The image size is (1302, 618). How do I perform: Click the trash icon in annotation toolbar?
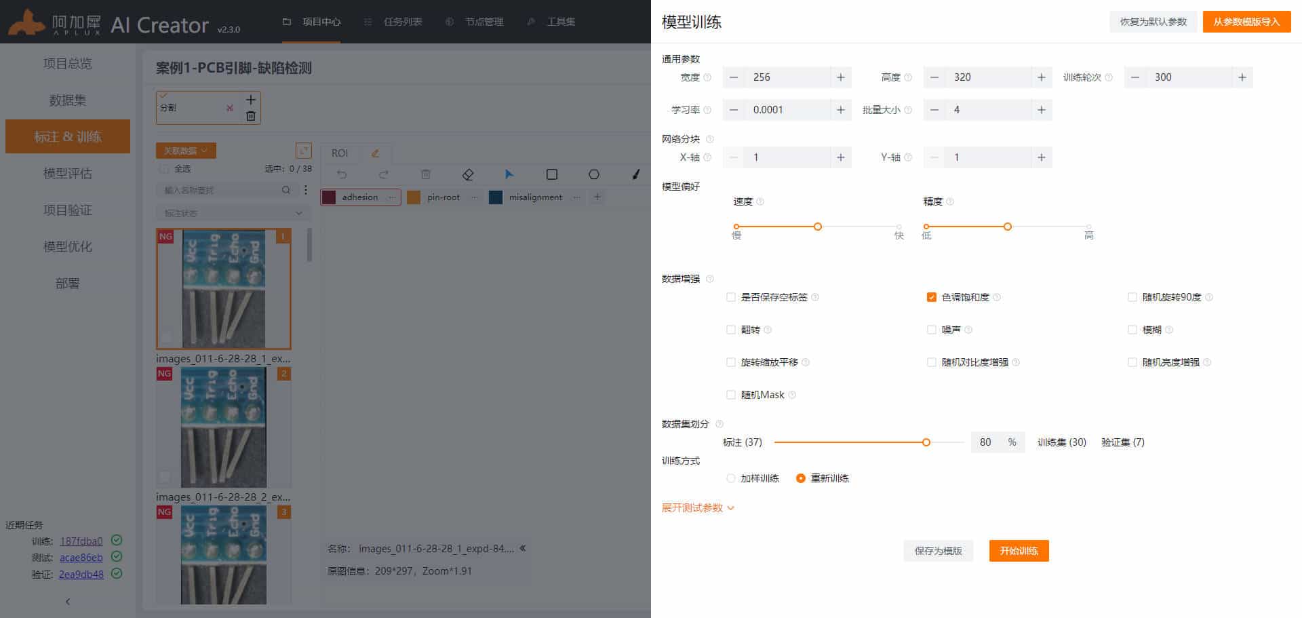[426, 174]
